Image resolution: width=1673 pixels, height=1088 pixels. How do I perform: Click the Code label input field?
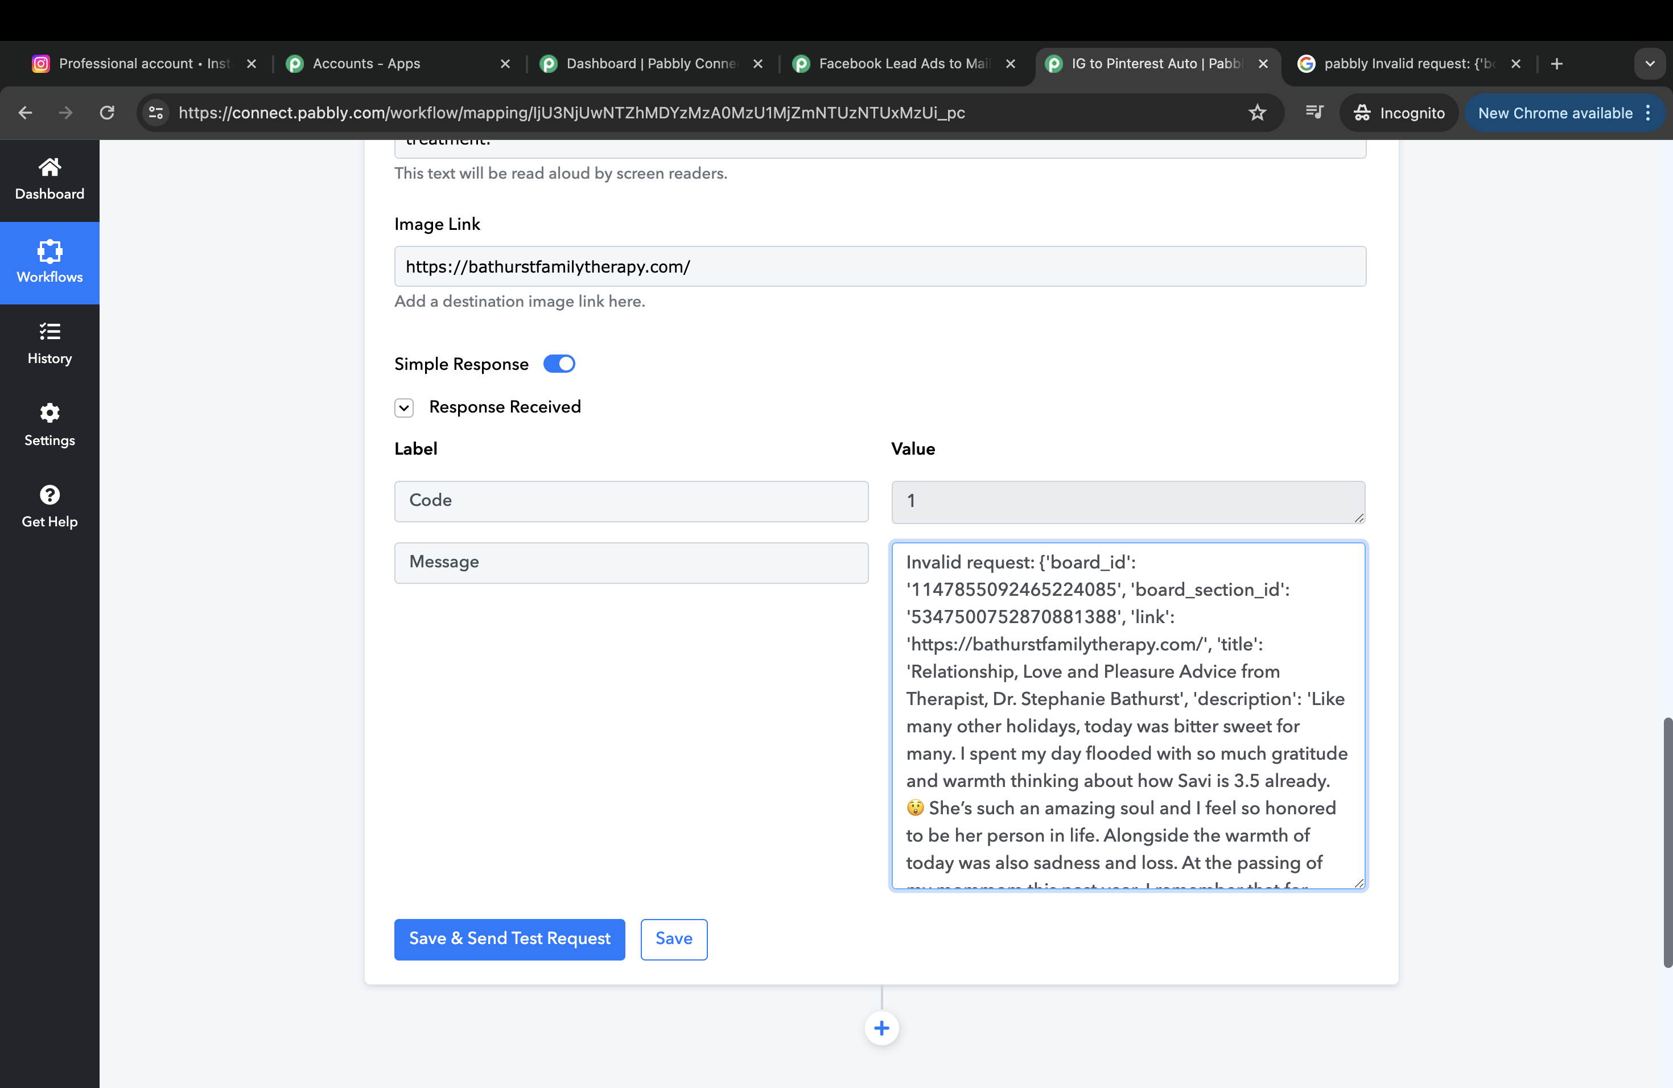click(x=632, y=500)
